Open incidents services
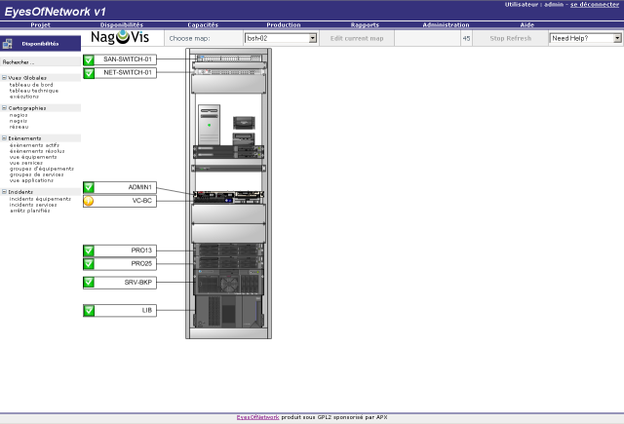Screen dimensions: 624x424 33,205
